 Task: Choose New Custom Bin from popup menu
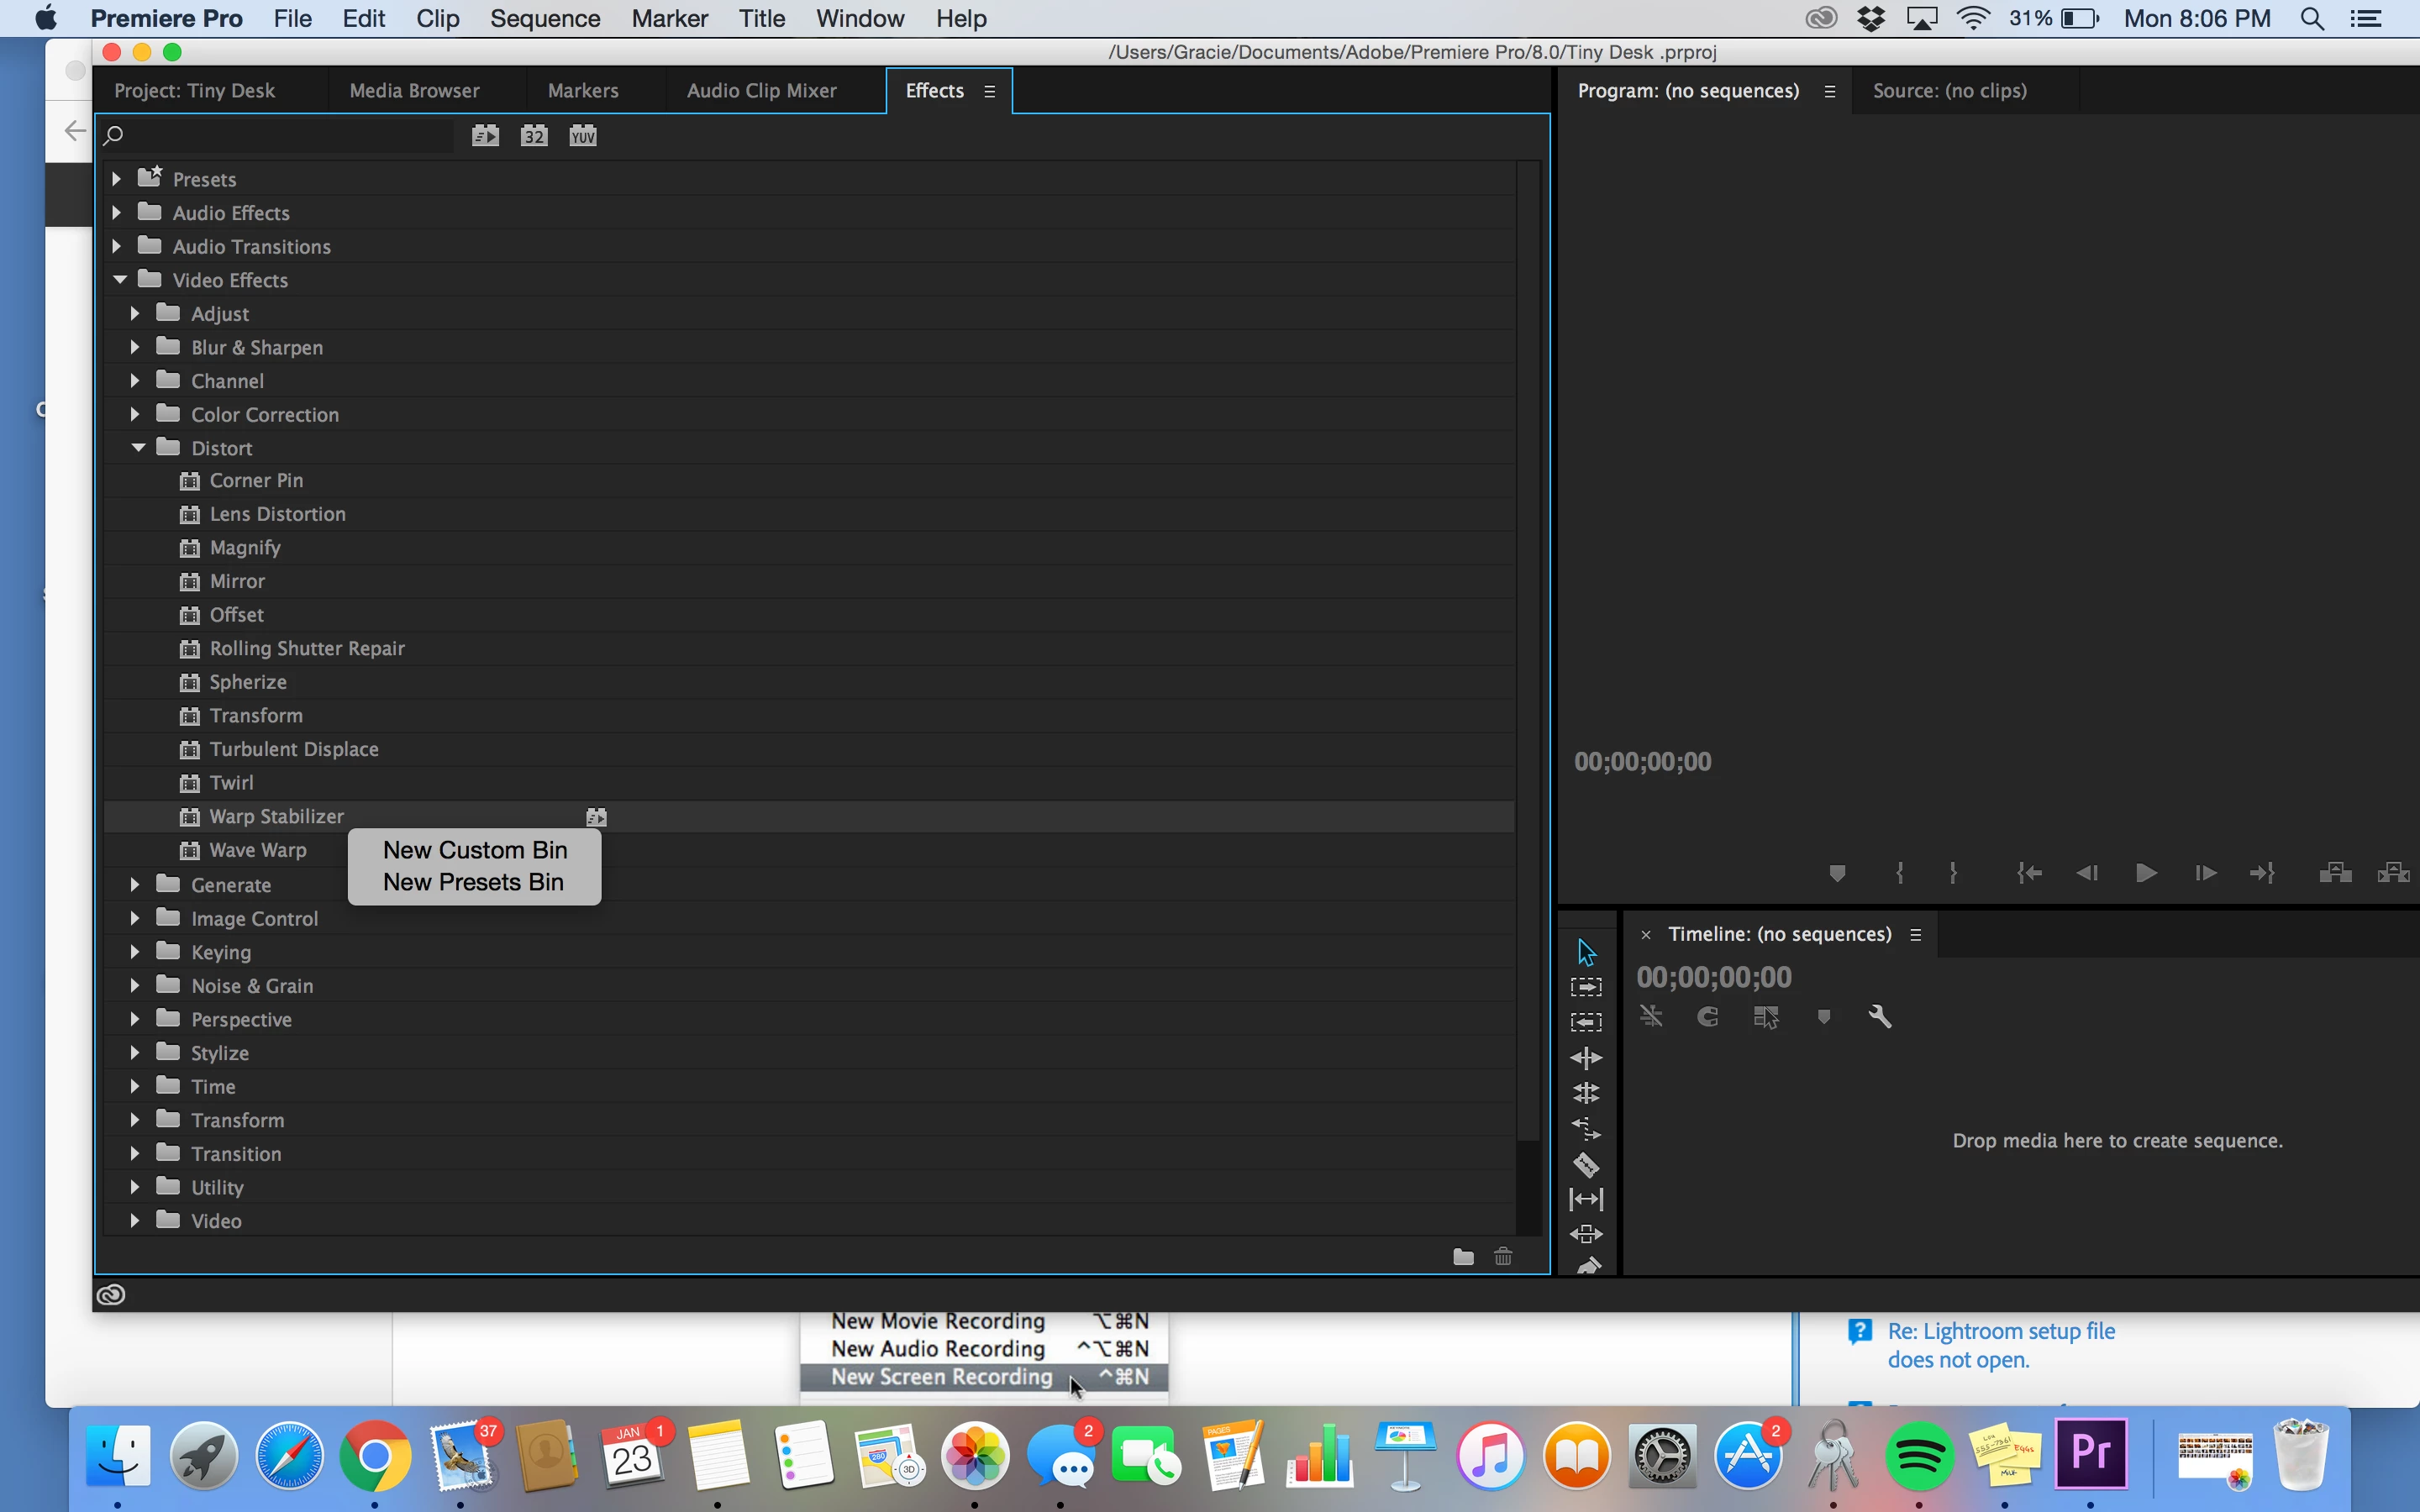click(475, 850)
